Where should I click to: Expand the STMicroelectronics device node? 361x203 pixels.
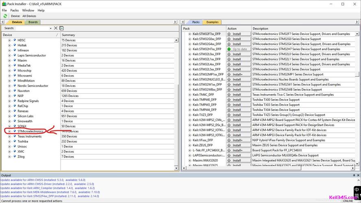9,131
